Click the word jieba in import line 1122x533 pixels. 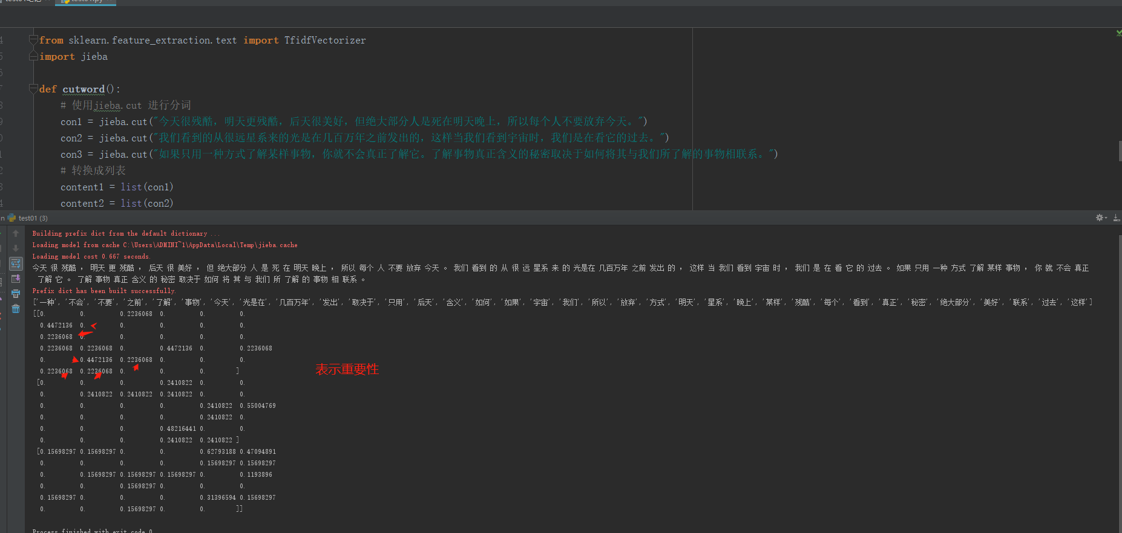tap(94, 57)
